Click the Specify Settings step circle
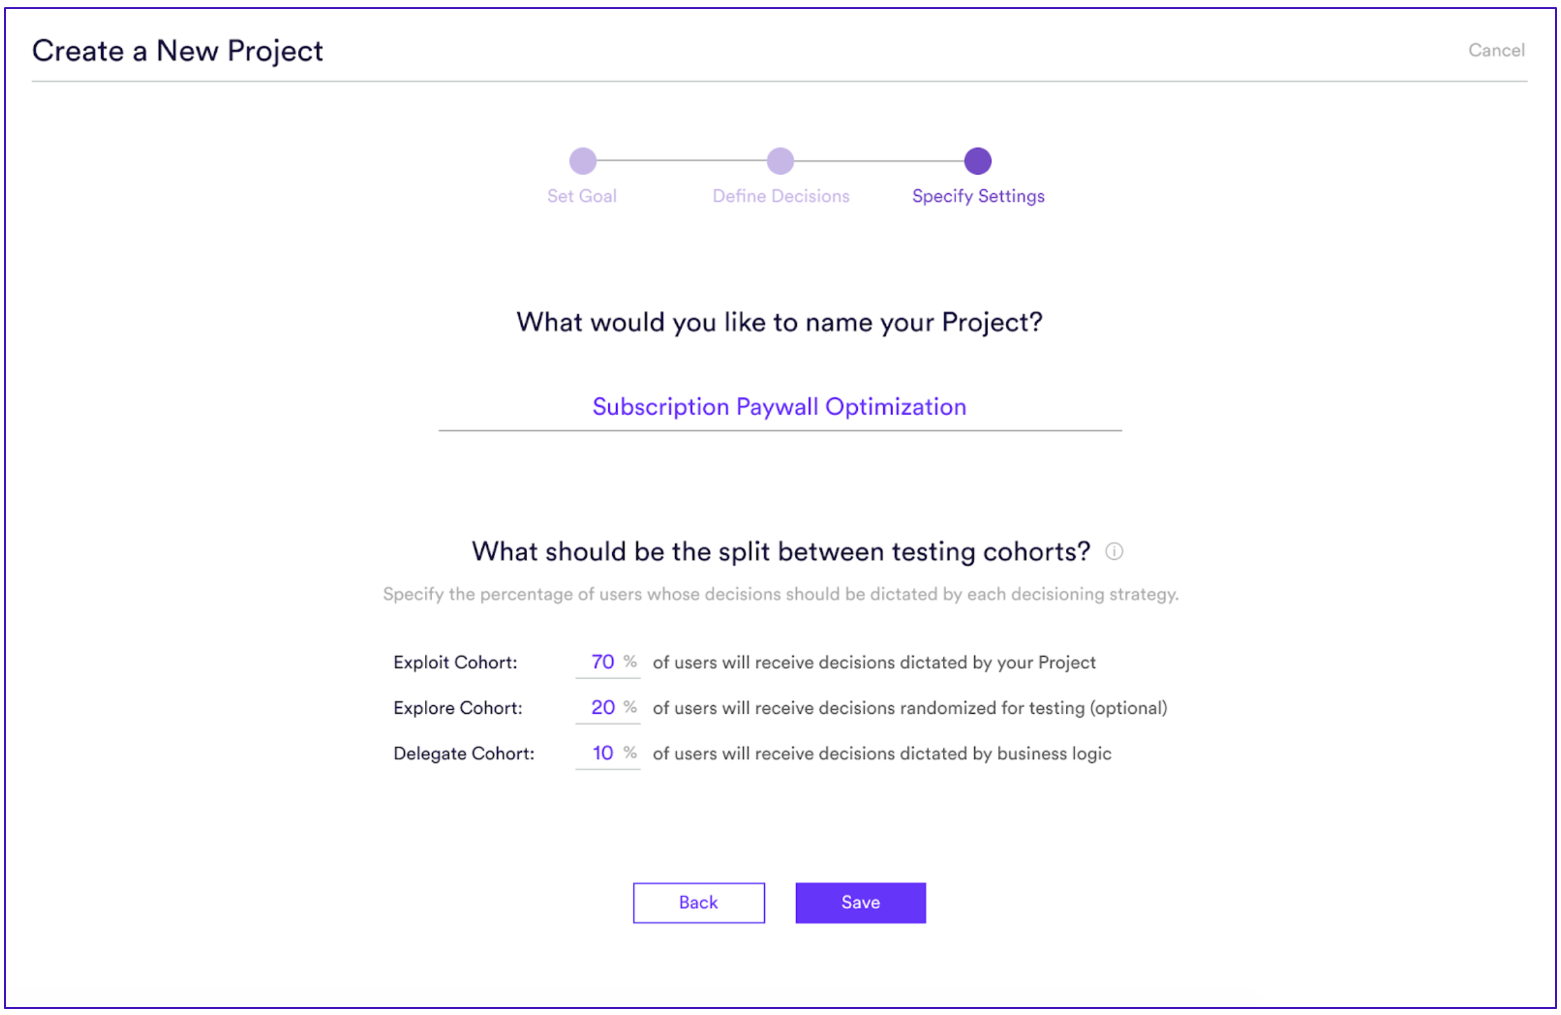 pyautogui.click(x=978, y=160)
